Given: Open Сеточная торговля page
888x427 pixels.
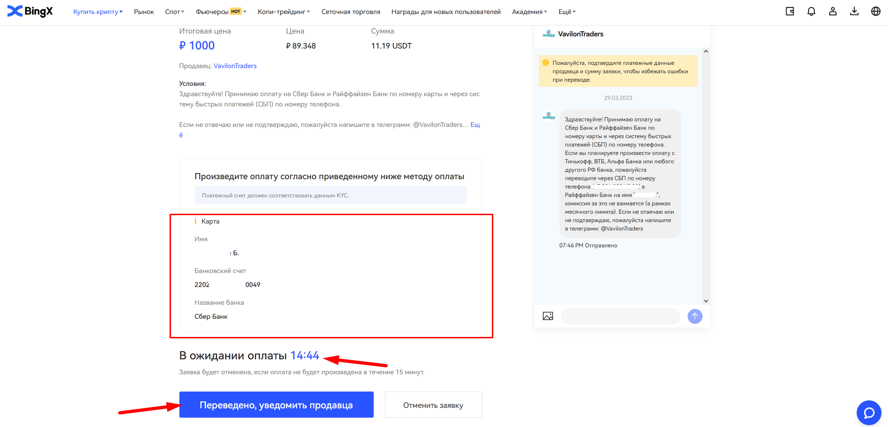Looking at the screenshot, I should [x=351, y=12].
